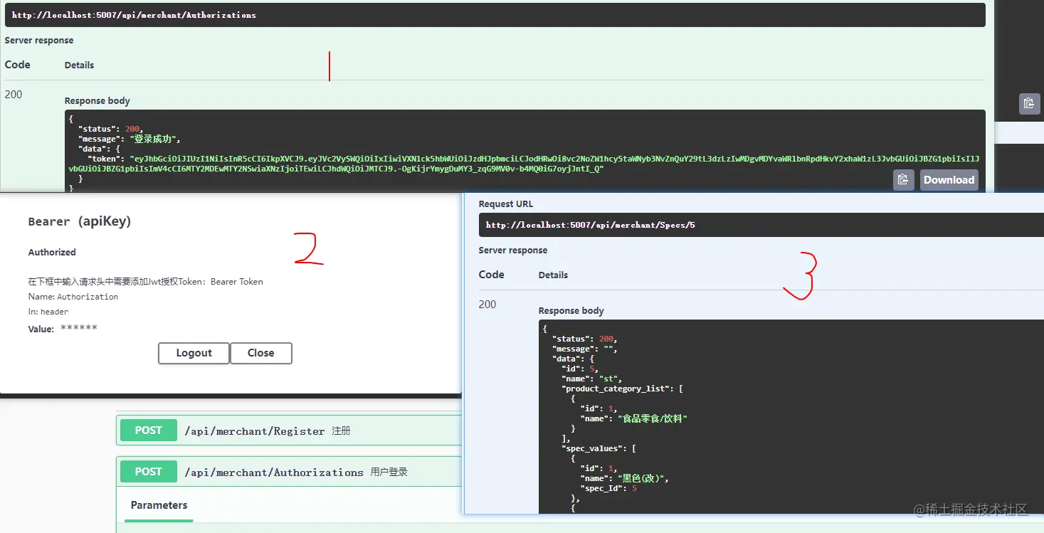
Task: Open the Parameters tab
Action: coord(159,505)
